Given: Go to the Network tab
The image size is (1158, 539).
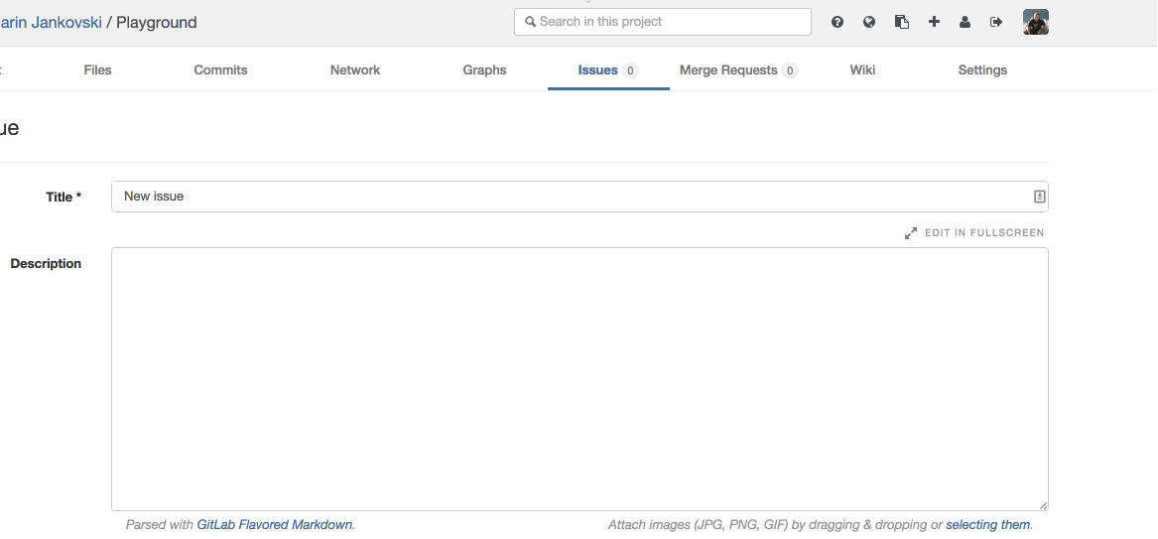Looking at the screenshot, I should 355,70.
